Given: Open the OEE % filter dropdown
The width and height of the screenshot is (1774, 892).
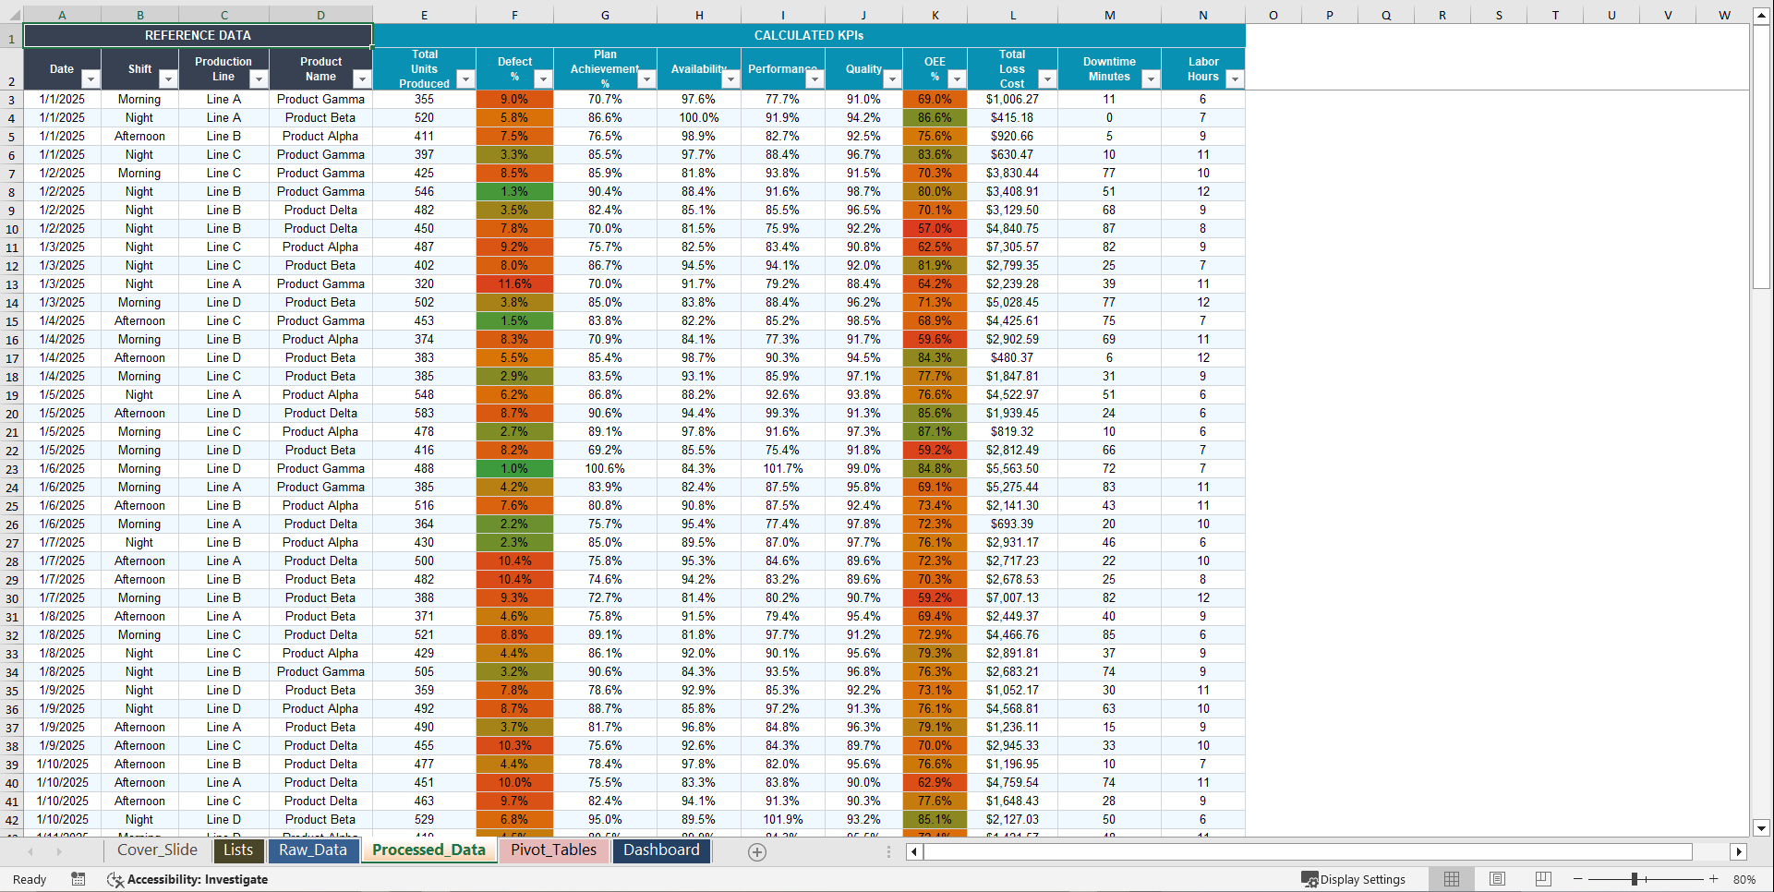Looking at the screenshot, I should click(x=955, y=79).
